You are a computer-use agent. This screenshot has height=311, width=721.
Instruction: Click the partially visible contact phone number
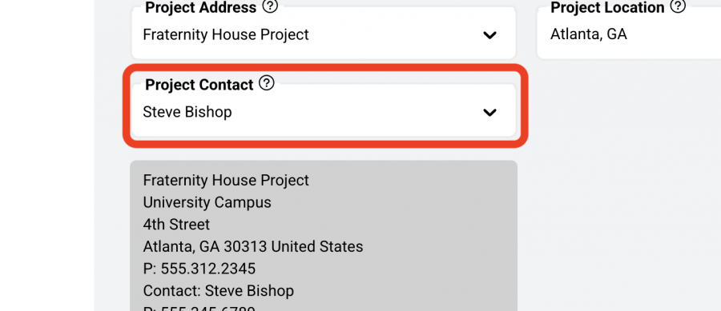click(x=199, y=308)
